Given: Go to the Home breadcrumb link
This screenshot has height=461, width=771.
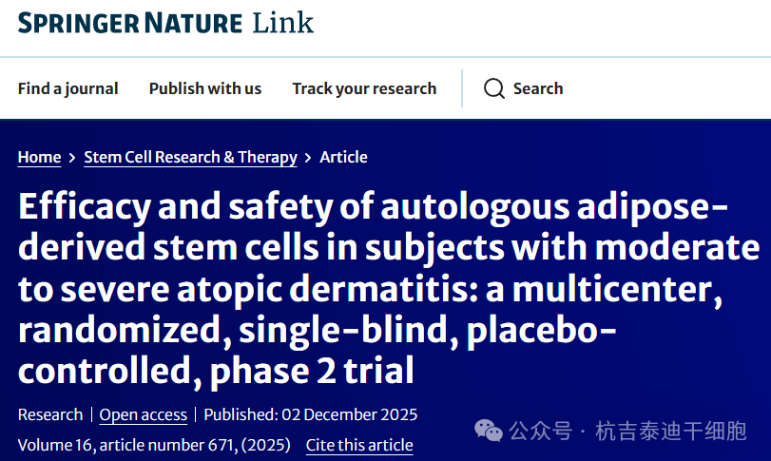Looking at the screenshot, I should pyautogui.click(x=39, y=158).
